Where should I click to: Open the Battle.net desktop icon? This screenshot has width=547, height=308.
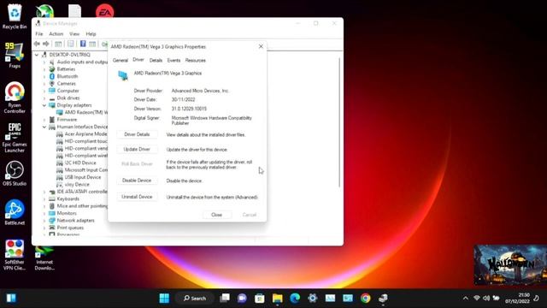15,212
